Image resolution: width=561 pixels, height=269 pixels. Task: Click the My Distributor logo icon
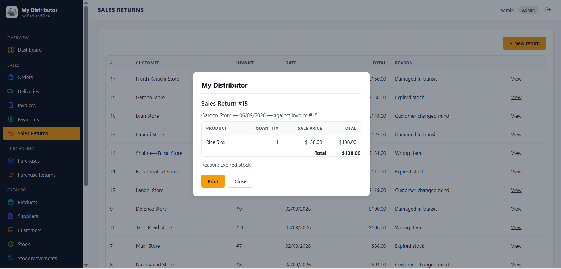pos(12,12)
